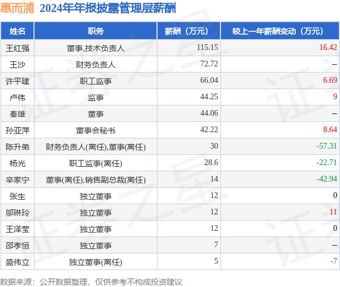Screen dimensions: 340x287
Task: Select the name 杨光
Action: 18,163
